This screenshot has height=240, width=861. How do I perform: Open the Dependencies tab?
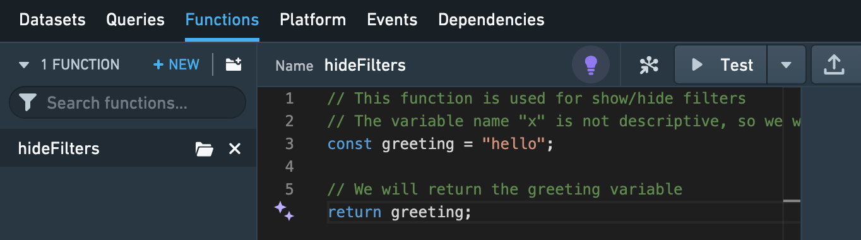(x=491, y=20)
